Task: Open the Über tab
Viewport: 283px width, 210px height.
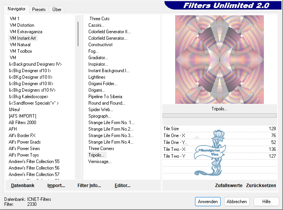Action: (57, 9)
